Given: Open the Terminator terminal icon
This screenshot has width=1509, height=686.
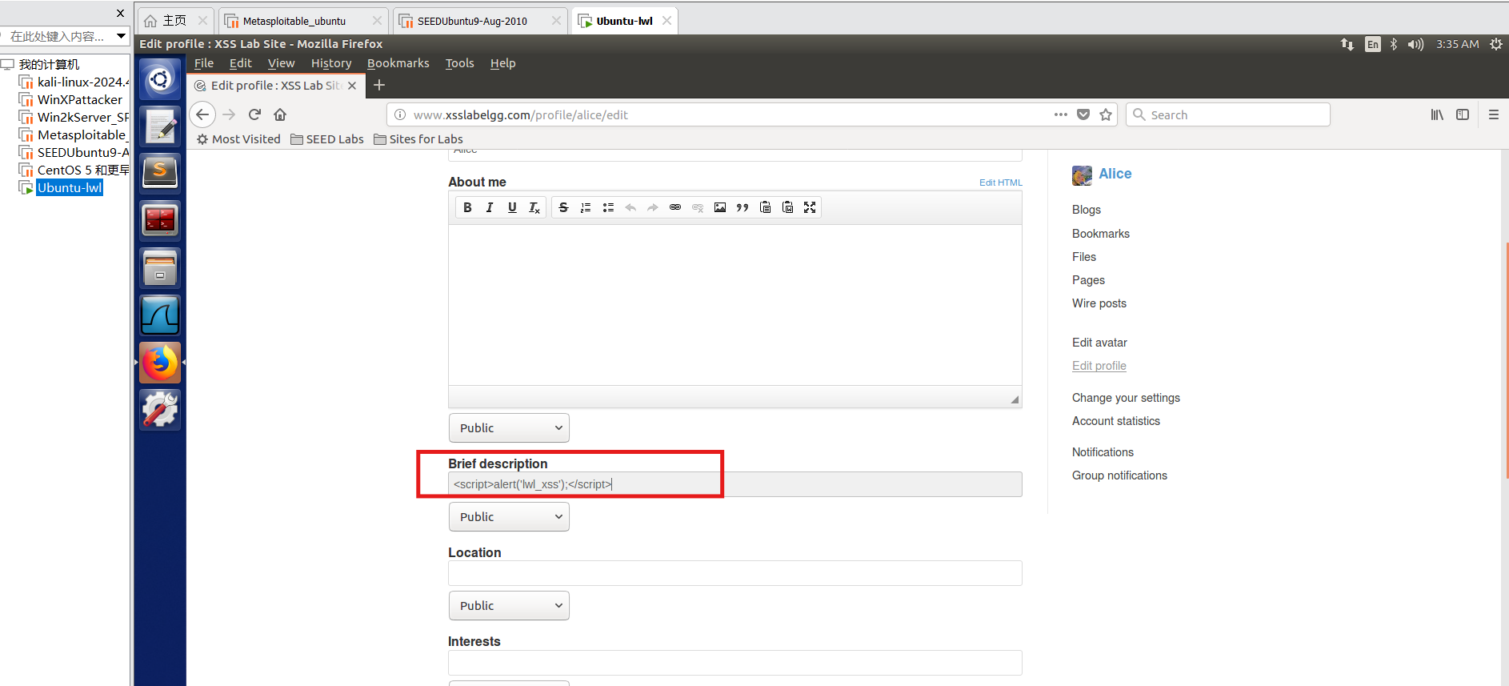Looking at the screenshot, I should [x=160, y=220].
